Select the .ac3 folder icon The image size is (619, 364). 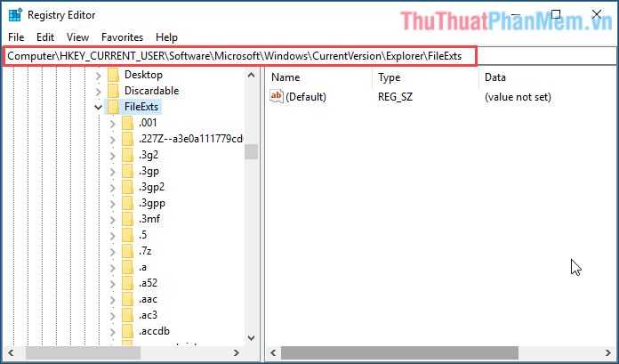click(x=127, y=315)
